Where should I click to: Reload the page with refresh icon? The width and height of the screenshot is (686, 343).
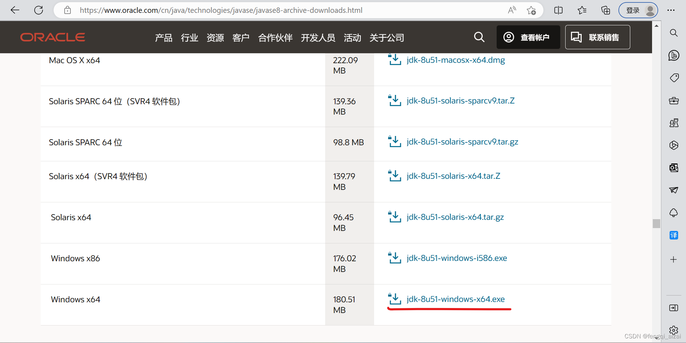[x=39, y=10]
